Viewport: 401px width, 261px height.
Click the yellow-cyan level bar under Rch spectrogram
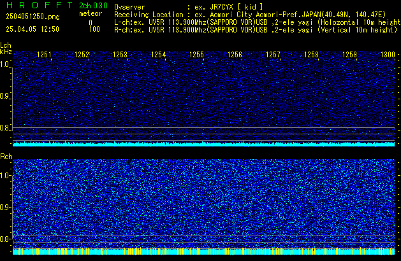(203, 251)
